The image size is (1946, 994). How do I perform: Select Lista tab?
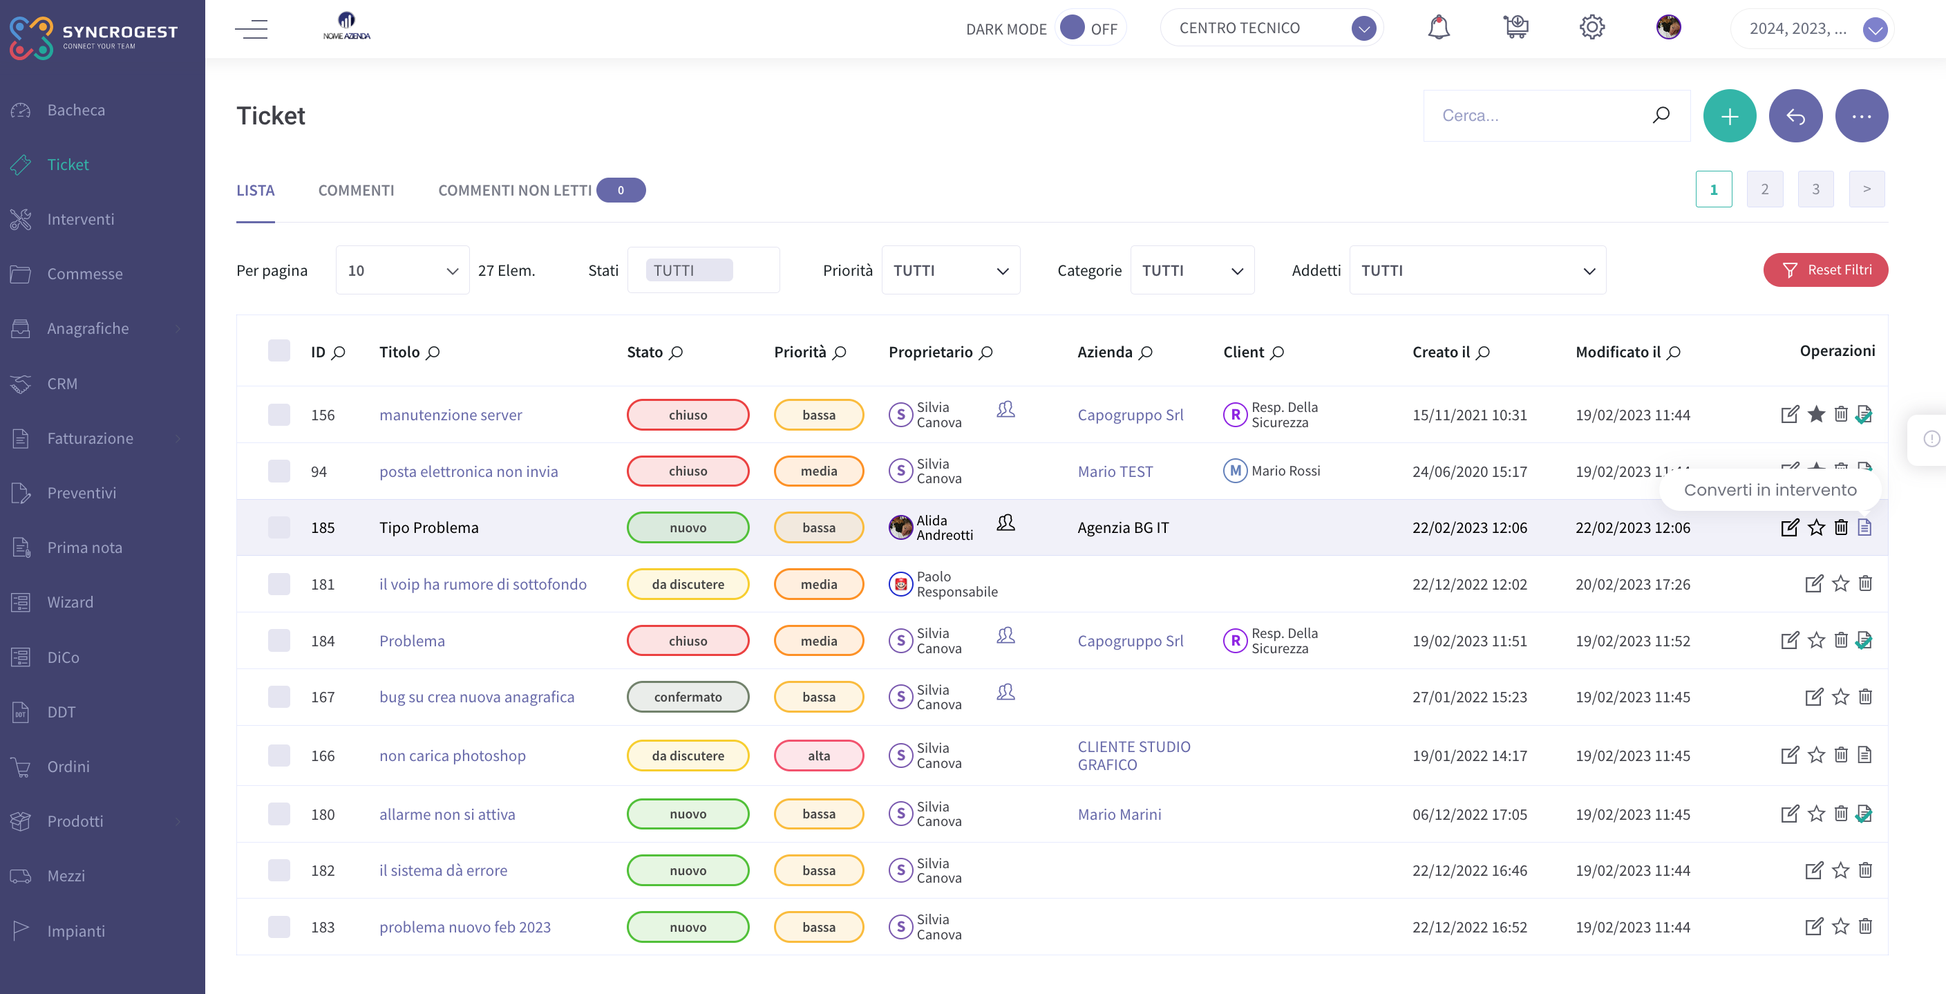[255, 191]
